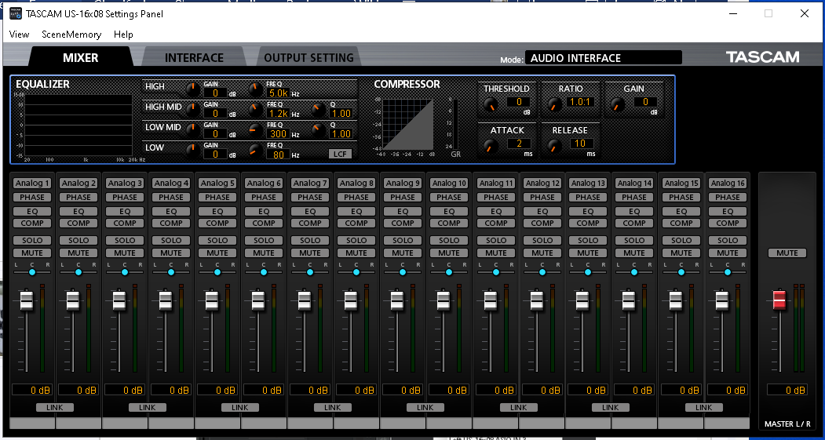Open the Help menu
Screen dimensions: 825x440
tap(123, 35)
